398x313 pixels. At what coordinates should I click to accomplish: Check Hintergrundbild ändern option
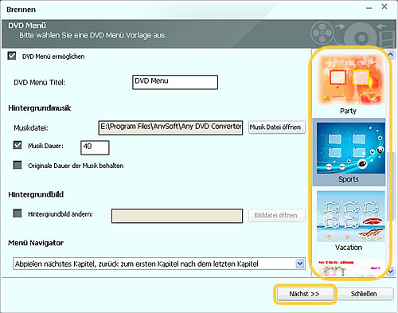coord(18,213)
